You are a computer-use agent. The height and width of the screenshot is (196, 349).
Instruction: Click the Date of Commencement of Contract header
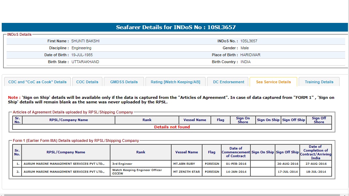click(x=236, y=152)
